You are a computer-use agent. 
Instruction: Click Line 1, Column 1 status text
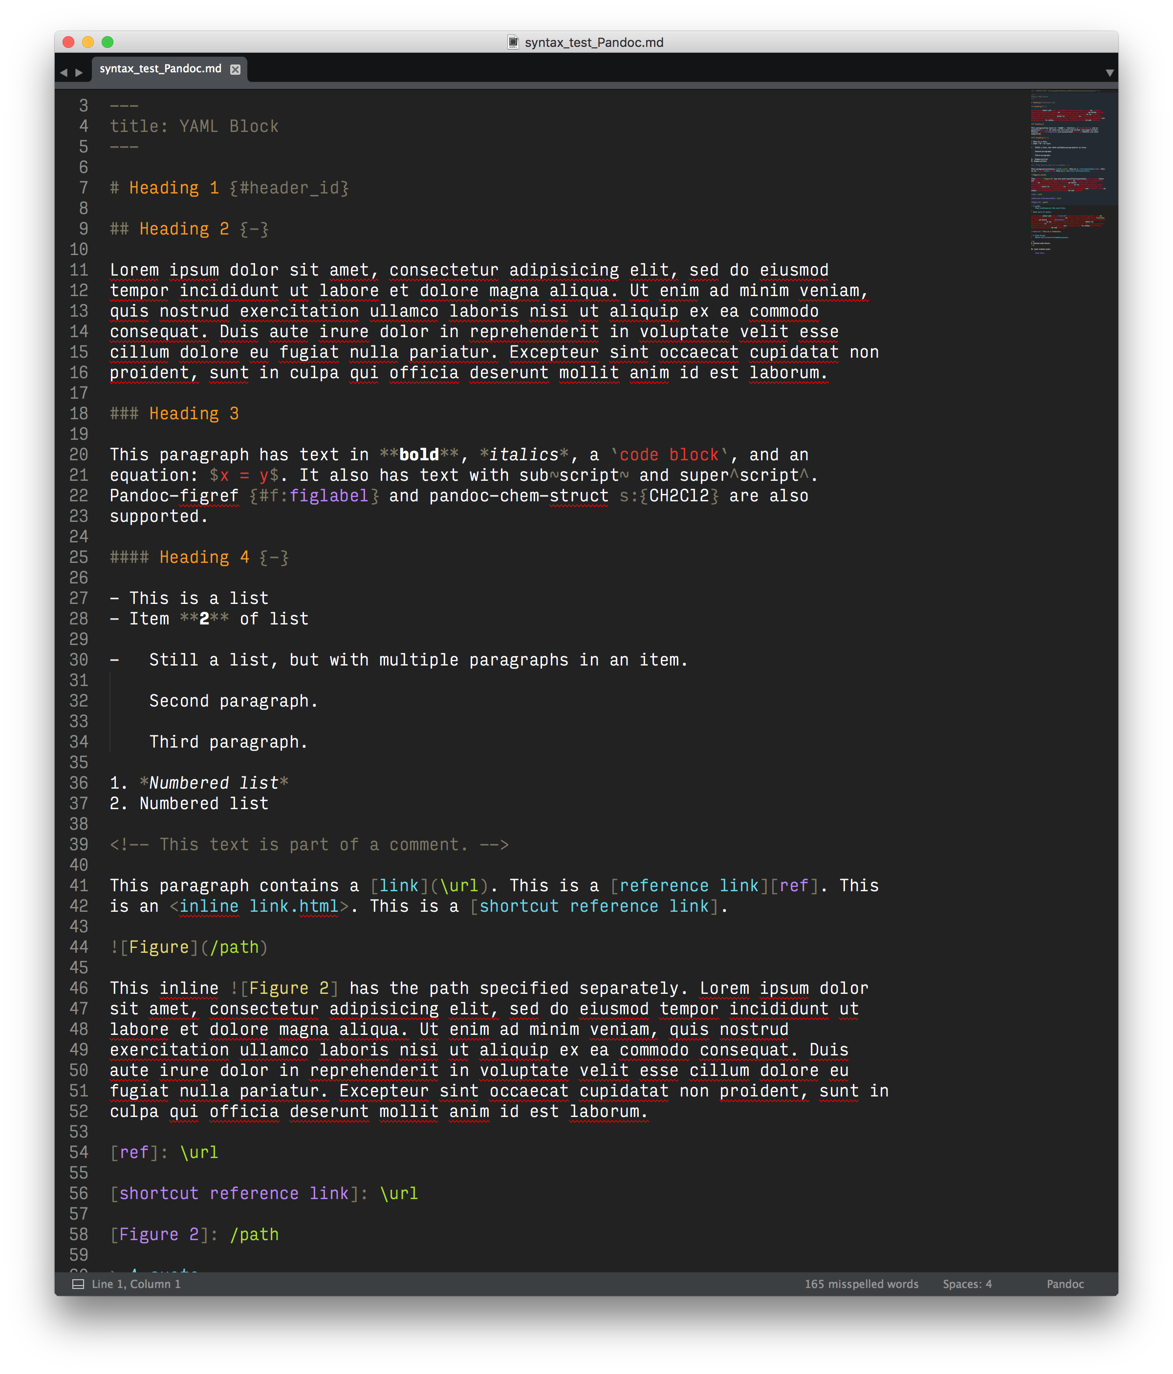pos(136,1284)
